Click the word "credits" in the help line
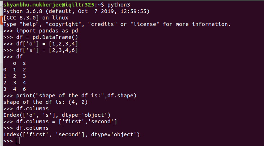 (102, 25)
